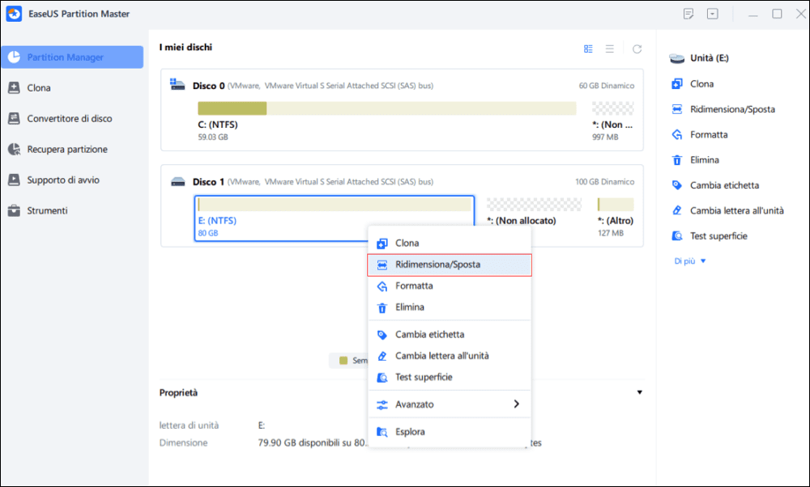Click the "I miei dischi" heading
Image resolution: width=810 pixels, height=487 pixels.
point(185,48)
